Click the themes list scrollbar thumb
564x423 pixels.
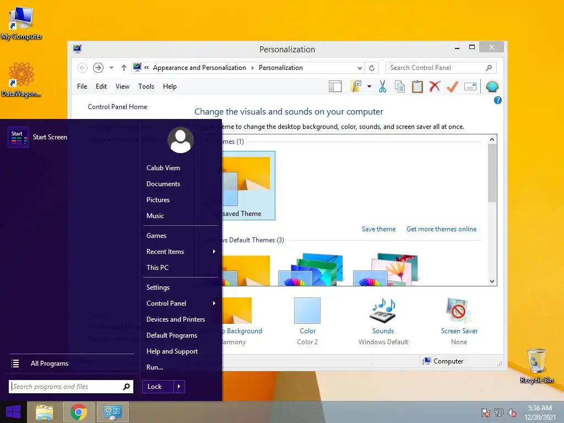492,172
